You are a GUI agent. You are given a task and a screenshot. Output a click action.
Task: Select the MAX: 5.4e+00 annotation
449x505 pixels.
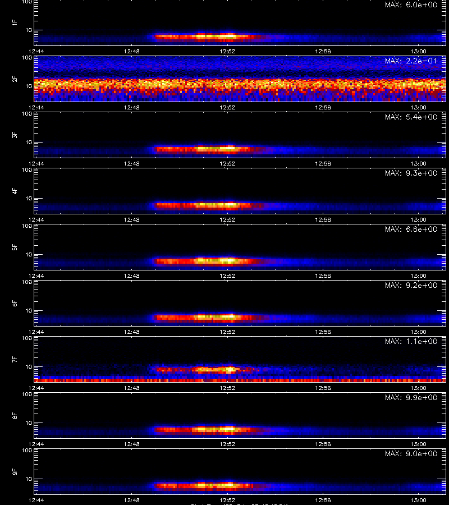(x=411, y=117)
